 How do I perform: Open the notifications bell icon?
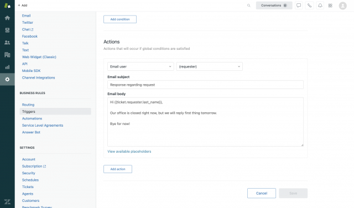320,6
